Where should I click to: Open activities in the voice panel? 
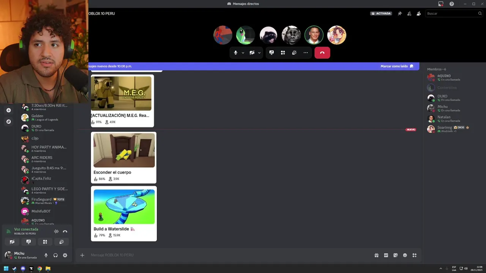45,242
